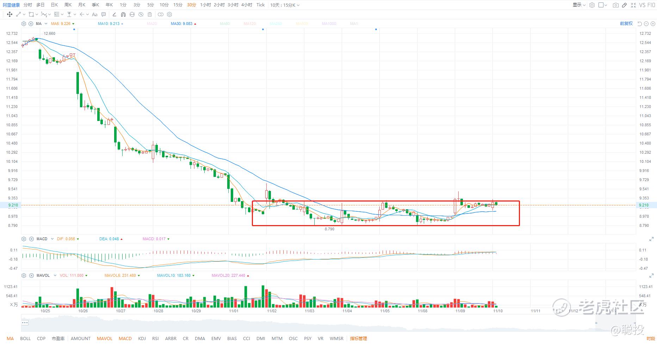Click the 时段 button at bottom right

(x=651, y=339)
